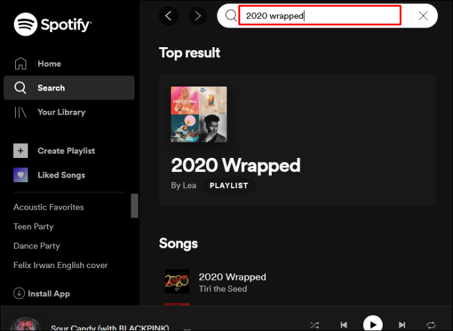Play the current track
The image size is (453, 331).
[373, 324]
